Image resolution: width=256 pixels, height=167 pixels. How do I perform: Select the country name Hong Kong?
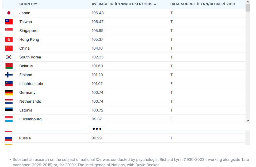coord(29,39)
